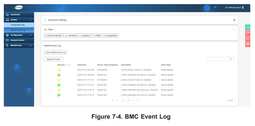
Task: Click green severity icon for 17:41:12 event
Action: pyautogui.click(x=59, y=95)
